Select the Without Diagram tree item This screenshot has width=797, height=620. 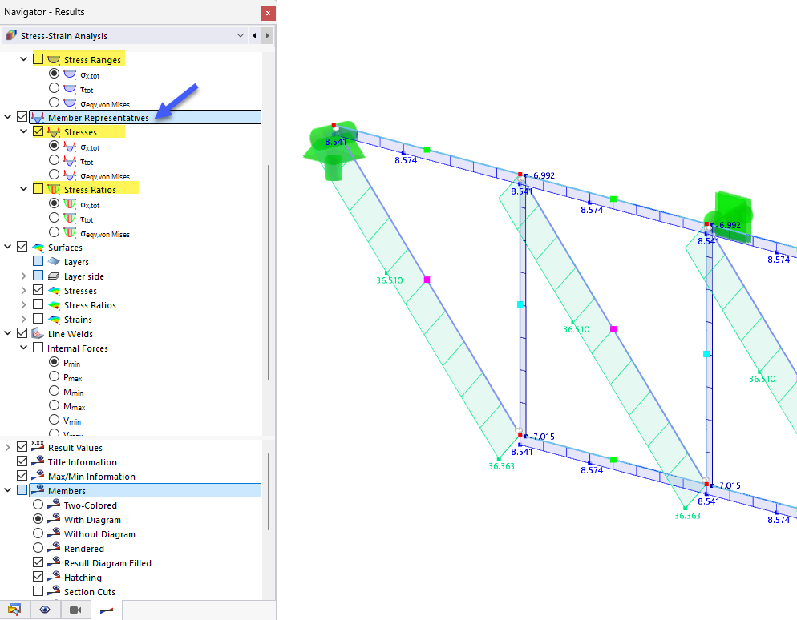(x=99, y=534)
